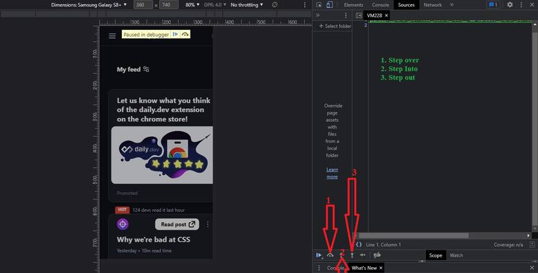The width and height of the screenshot is (538, 273).
Task: Open the Network tab
Action: pos(432,5)
